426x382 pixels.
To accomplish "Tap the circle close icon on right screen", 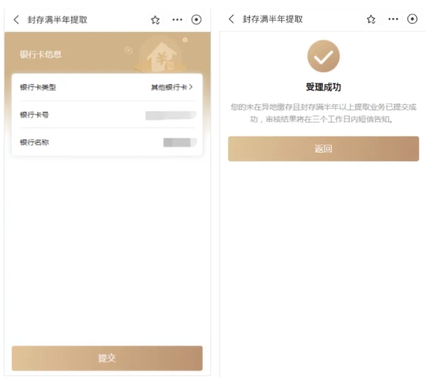I will (412, 19).
